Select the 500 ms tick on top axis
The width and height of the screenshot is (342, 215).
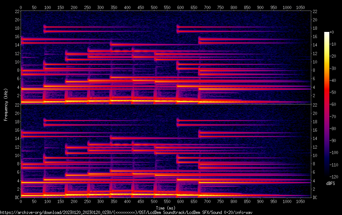154,7
